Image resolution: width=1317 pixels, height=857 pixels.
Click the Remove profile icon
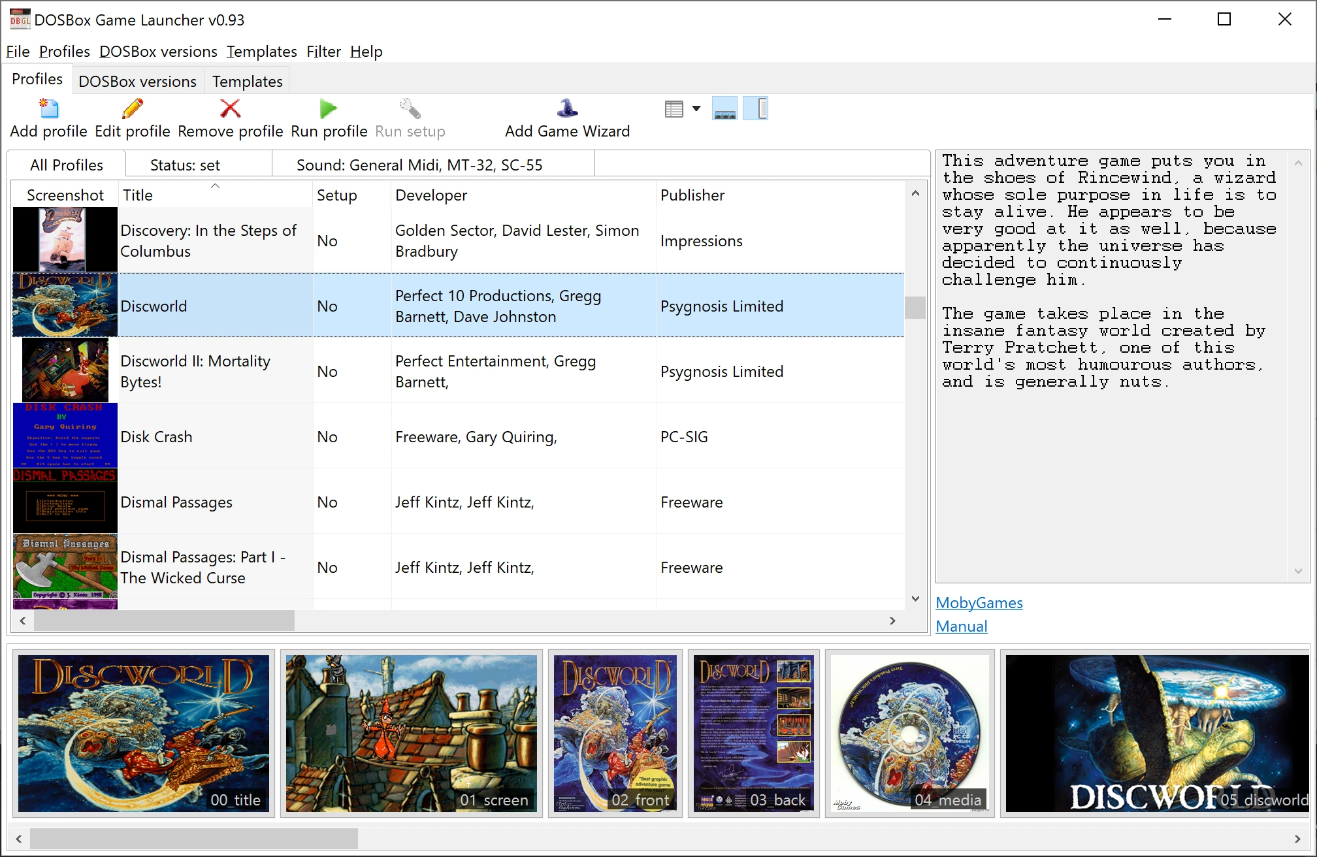coord(229,108)
